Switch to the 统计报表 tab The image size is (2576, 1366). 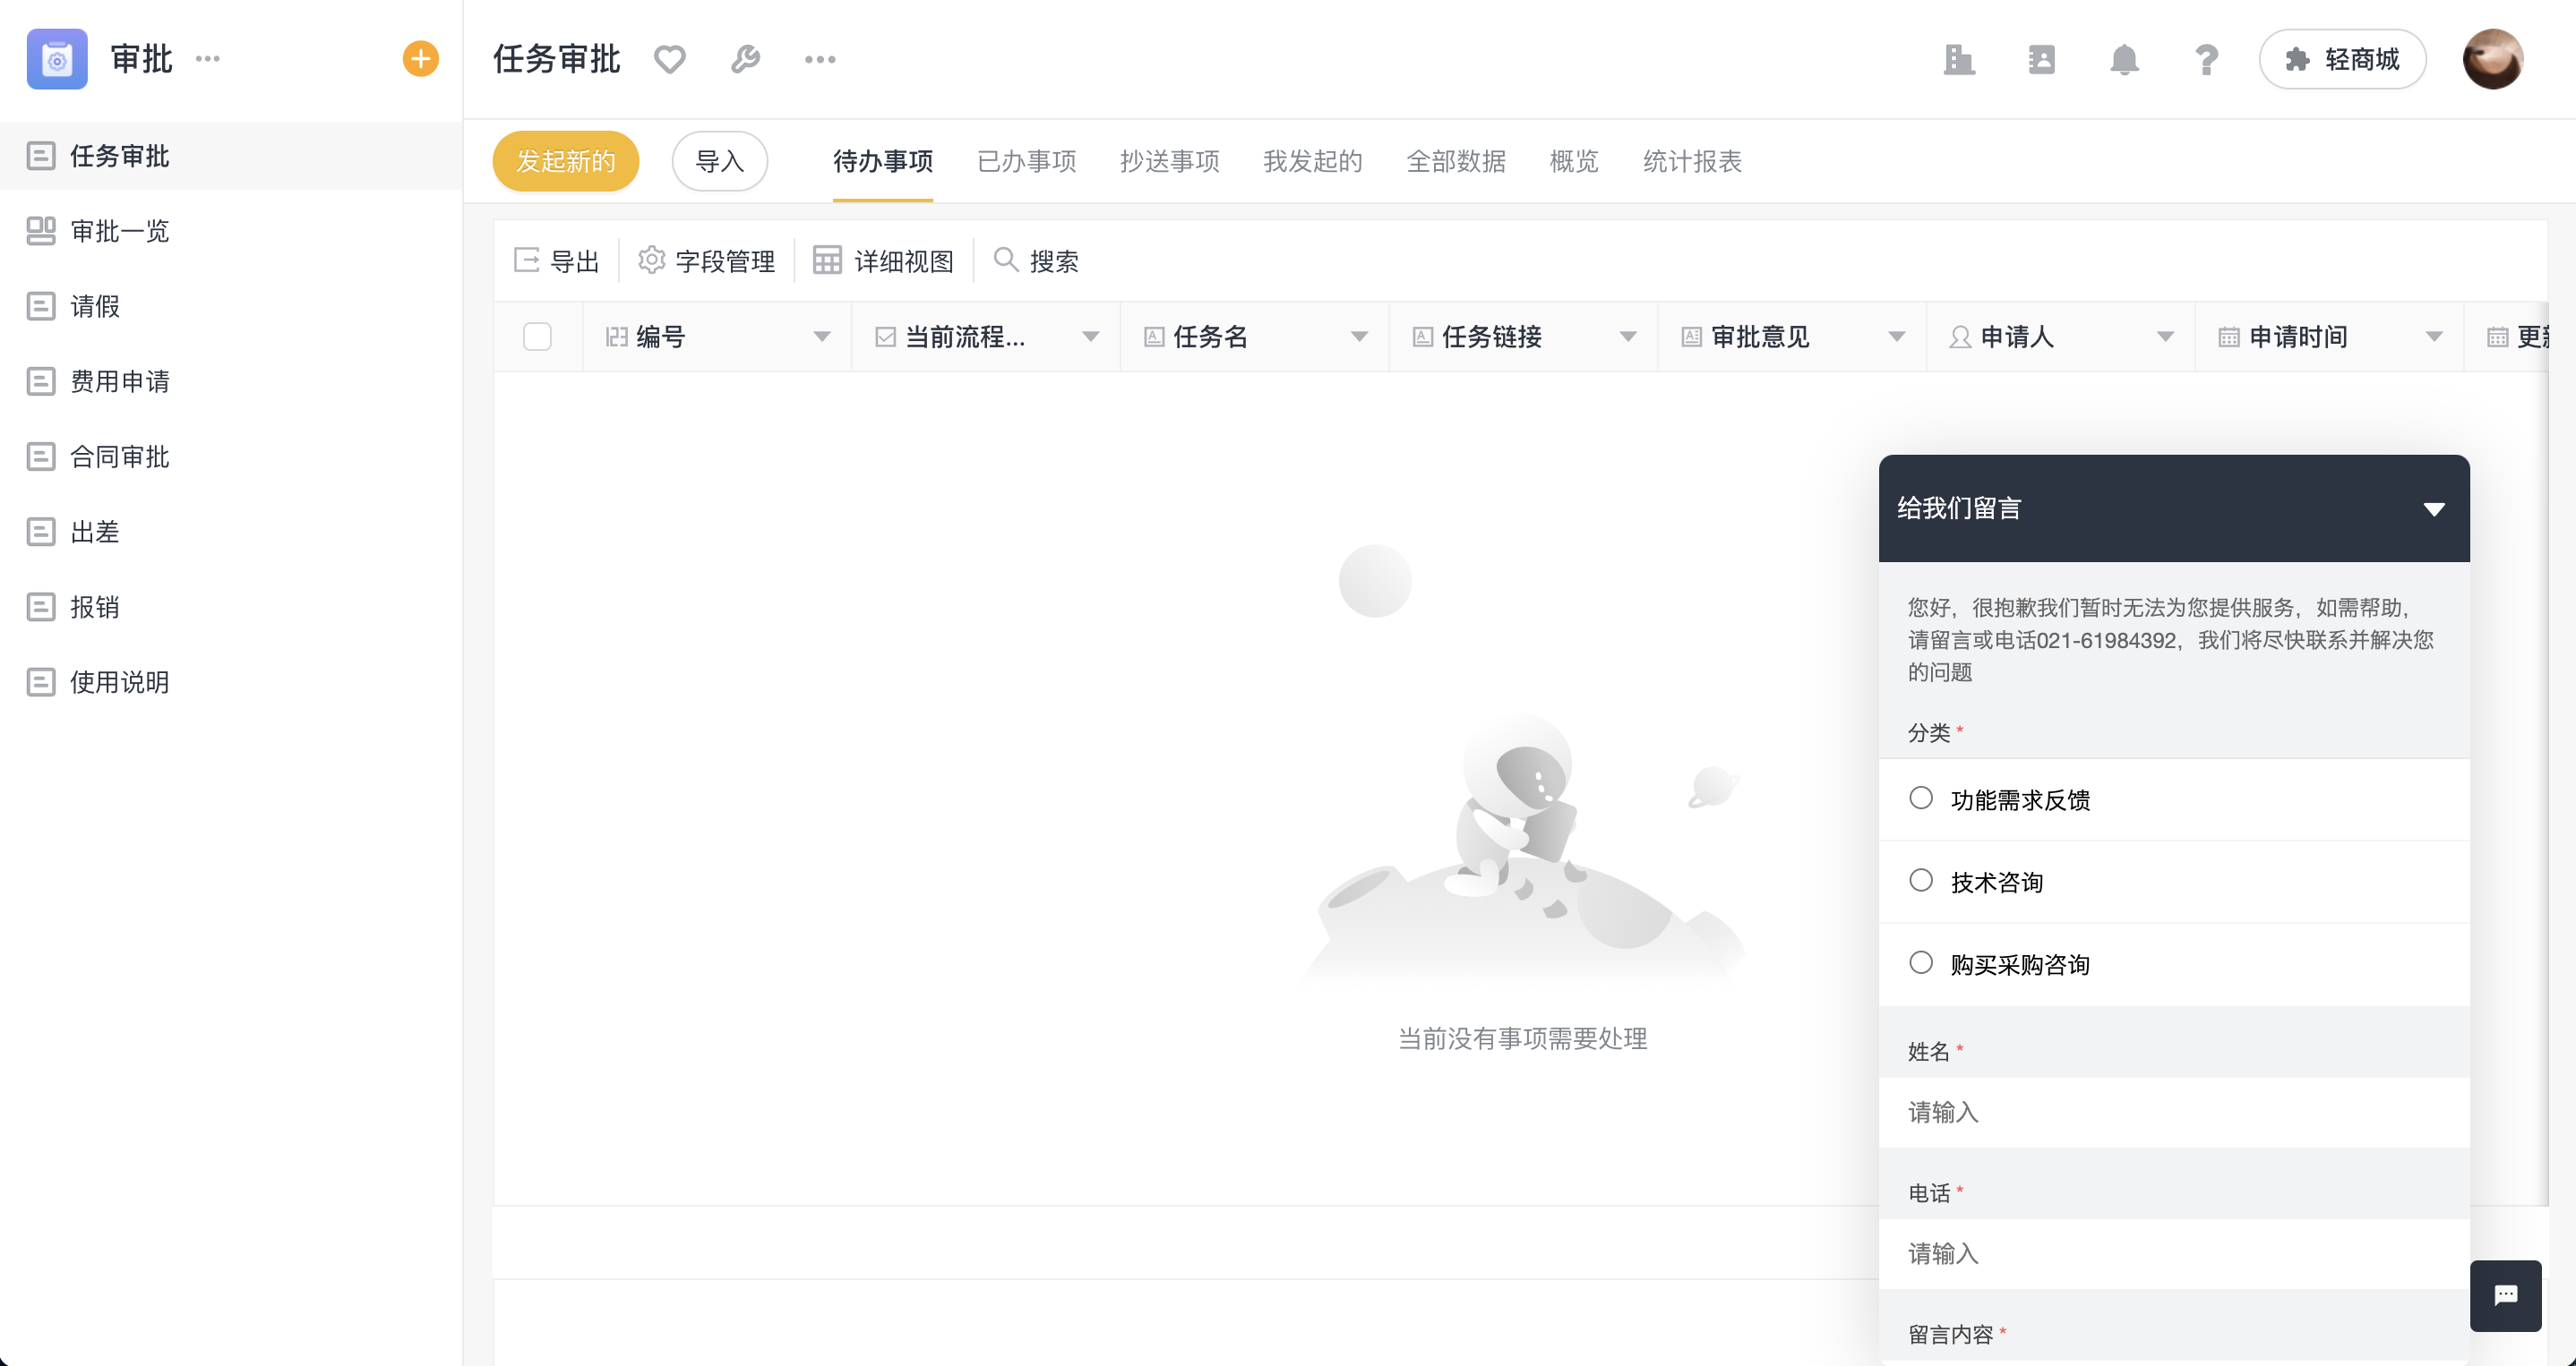point(1692,161)
